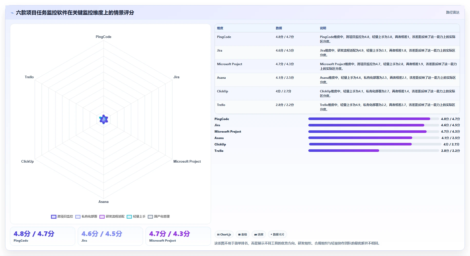Click the small icon before the page title
470x256 pixels.
coord(12,13)
